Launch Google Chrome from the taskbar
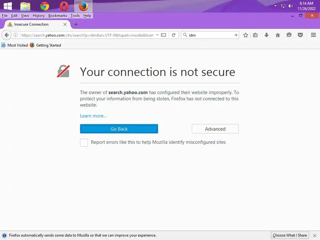The image size is (320, 240). (x=45, y=6)
